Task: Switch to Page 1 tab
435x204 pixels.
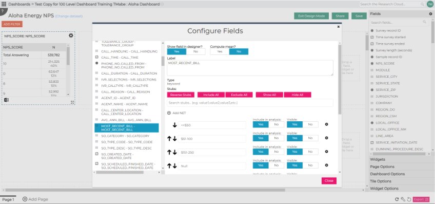Action: click(x=8, y=199)
